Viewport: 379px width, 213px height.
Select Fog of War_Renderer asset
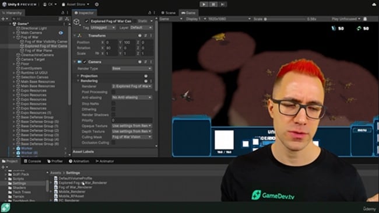75,187
